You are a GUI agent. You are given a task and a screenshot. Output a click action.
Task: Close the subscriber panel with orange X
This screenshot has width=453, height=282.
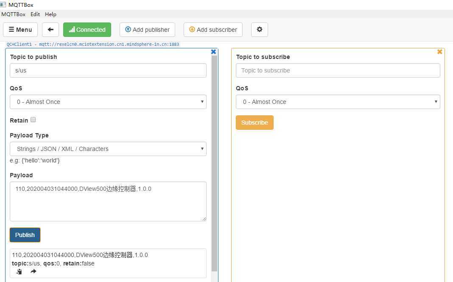[x=439, y=52]
